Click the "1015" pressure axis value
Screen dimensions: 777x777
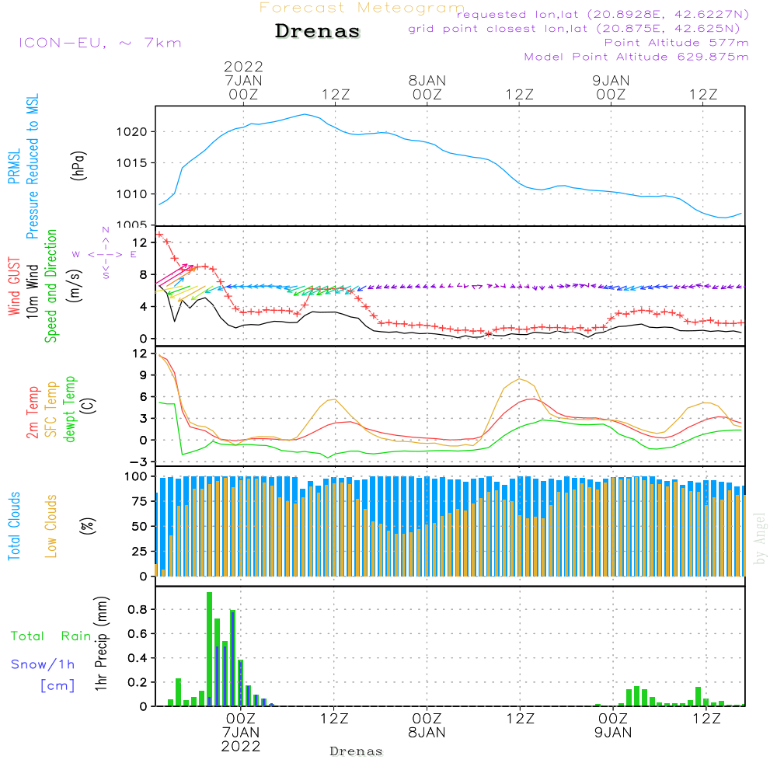click(x=132, y=163)
